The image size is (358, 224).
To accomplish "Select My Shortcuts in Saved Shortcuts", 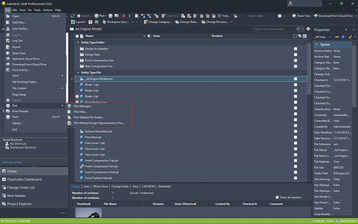I will click(18, 144).
